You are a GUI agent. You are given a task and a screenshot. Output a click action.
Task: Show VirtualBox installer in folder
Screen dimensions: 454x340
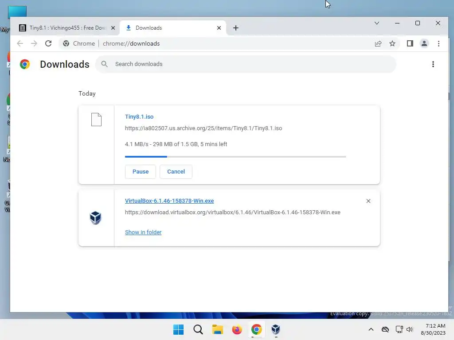click(143, 232)
